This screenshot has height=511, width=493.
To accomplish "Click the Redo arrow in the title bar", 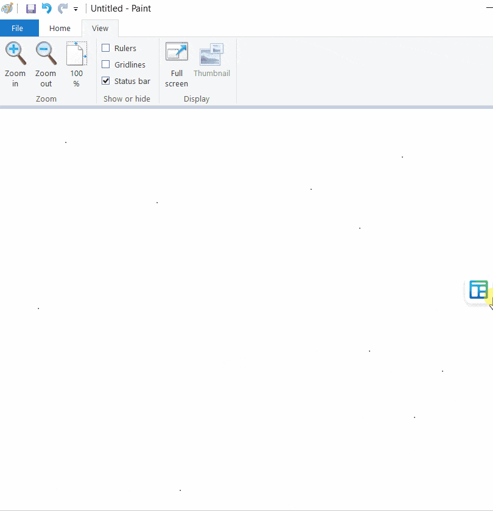I will [62, 9].
